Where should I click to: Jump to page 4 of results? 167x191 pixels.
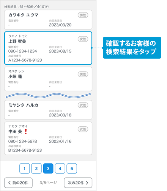[x=60, y=168]
